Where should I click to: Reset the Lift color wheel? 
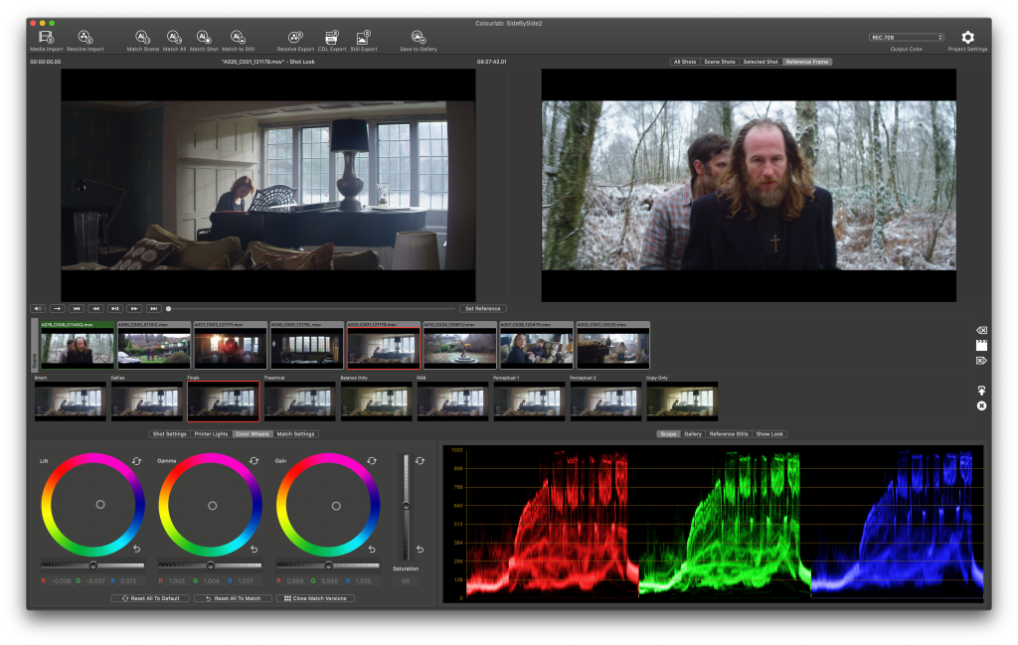[x=136, y=461]
